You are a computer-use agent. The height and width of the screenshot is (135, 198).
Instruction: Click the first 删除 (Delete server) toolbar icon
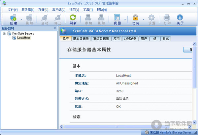(x=29, y=19)
